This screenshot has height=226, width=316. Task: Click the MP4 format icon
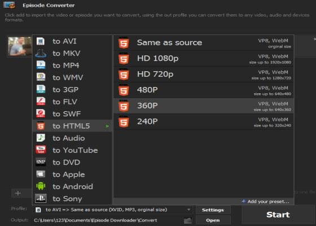click(41, 65)
